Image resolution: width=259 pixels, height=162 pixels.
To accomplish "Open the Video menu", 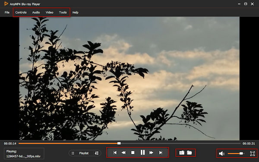I will click(49, 12).
